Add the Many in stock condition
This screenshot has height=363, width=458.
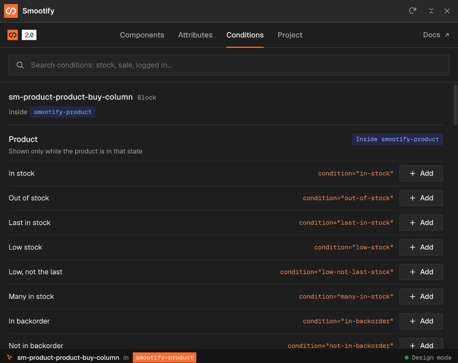point(421,296)
